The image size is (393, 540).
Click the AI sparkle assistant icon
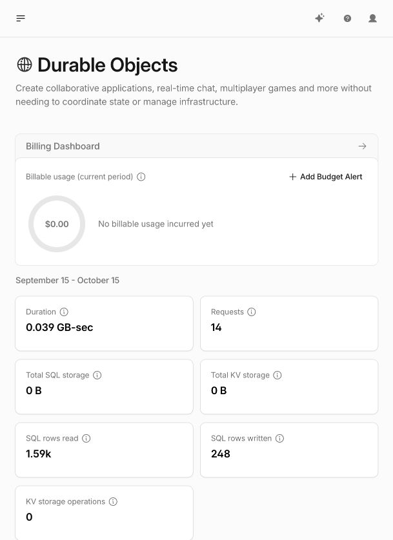pos(319,18)
